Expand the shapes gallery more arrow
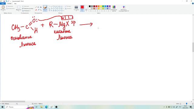194x109 pixels. click(x=64, y=11)
